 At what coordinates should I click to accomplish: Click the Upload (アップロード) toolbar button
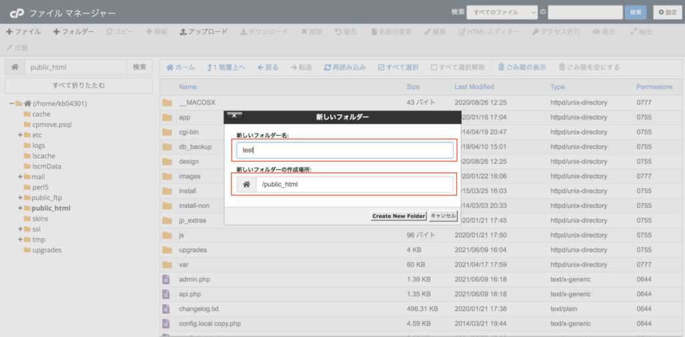point(203,31)
